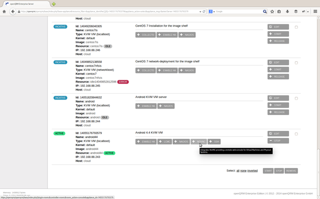Focus the Google search input field
The image size is (320, 199).
point(239,12)
